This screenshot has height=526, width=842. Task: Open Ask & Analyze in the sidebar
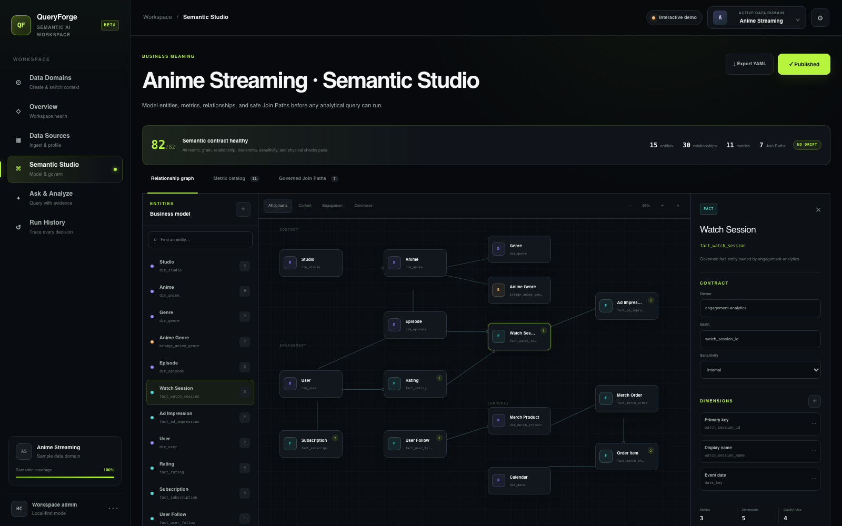click(x=65, y=198)
